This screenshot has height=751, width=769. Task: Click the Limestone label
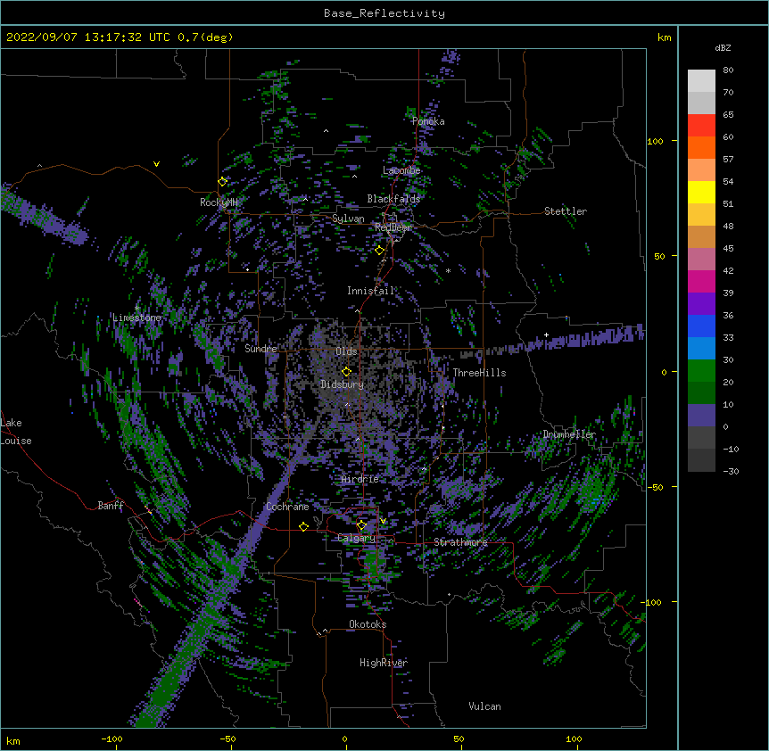(x=136, y=318)
